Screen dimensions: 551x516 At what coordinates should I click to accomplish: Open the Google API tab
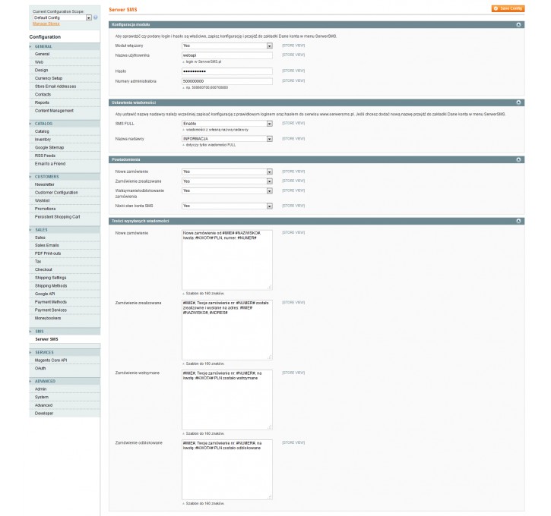coord(65,294)
